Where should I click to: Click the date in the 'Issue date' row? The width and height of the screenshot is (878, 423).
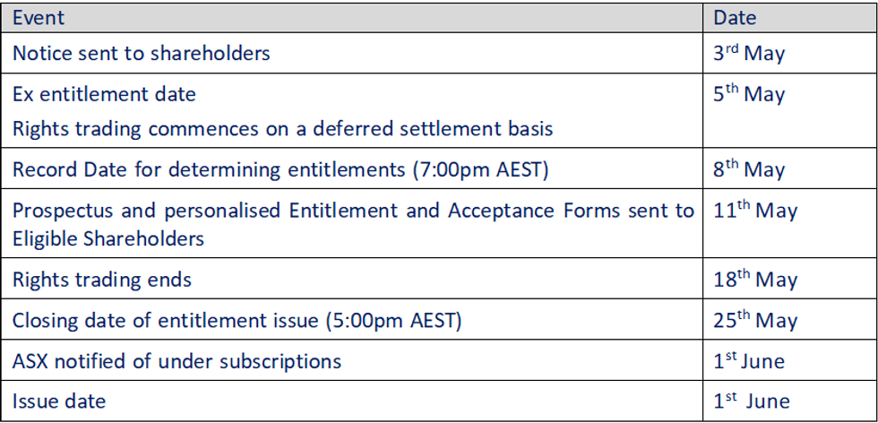751,401
